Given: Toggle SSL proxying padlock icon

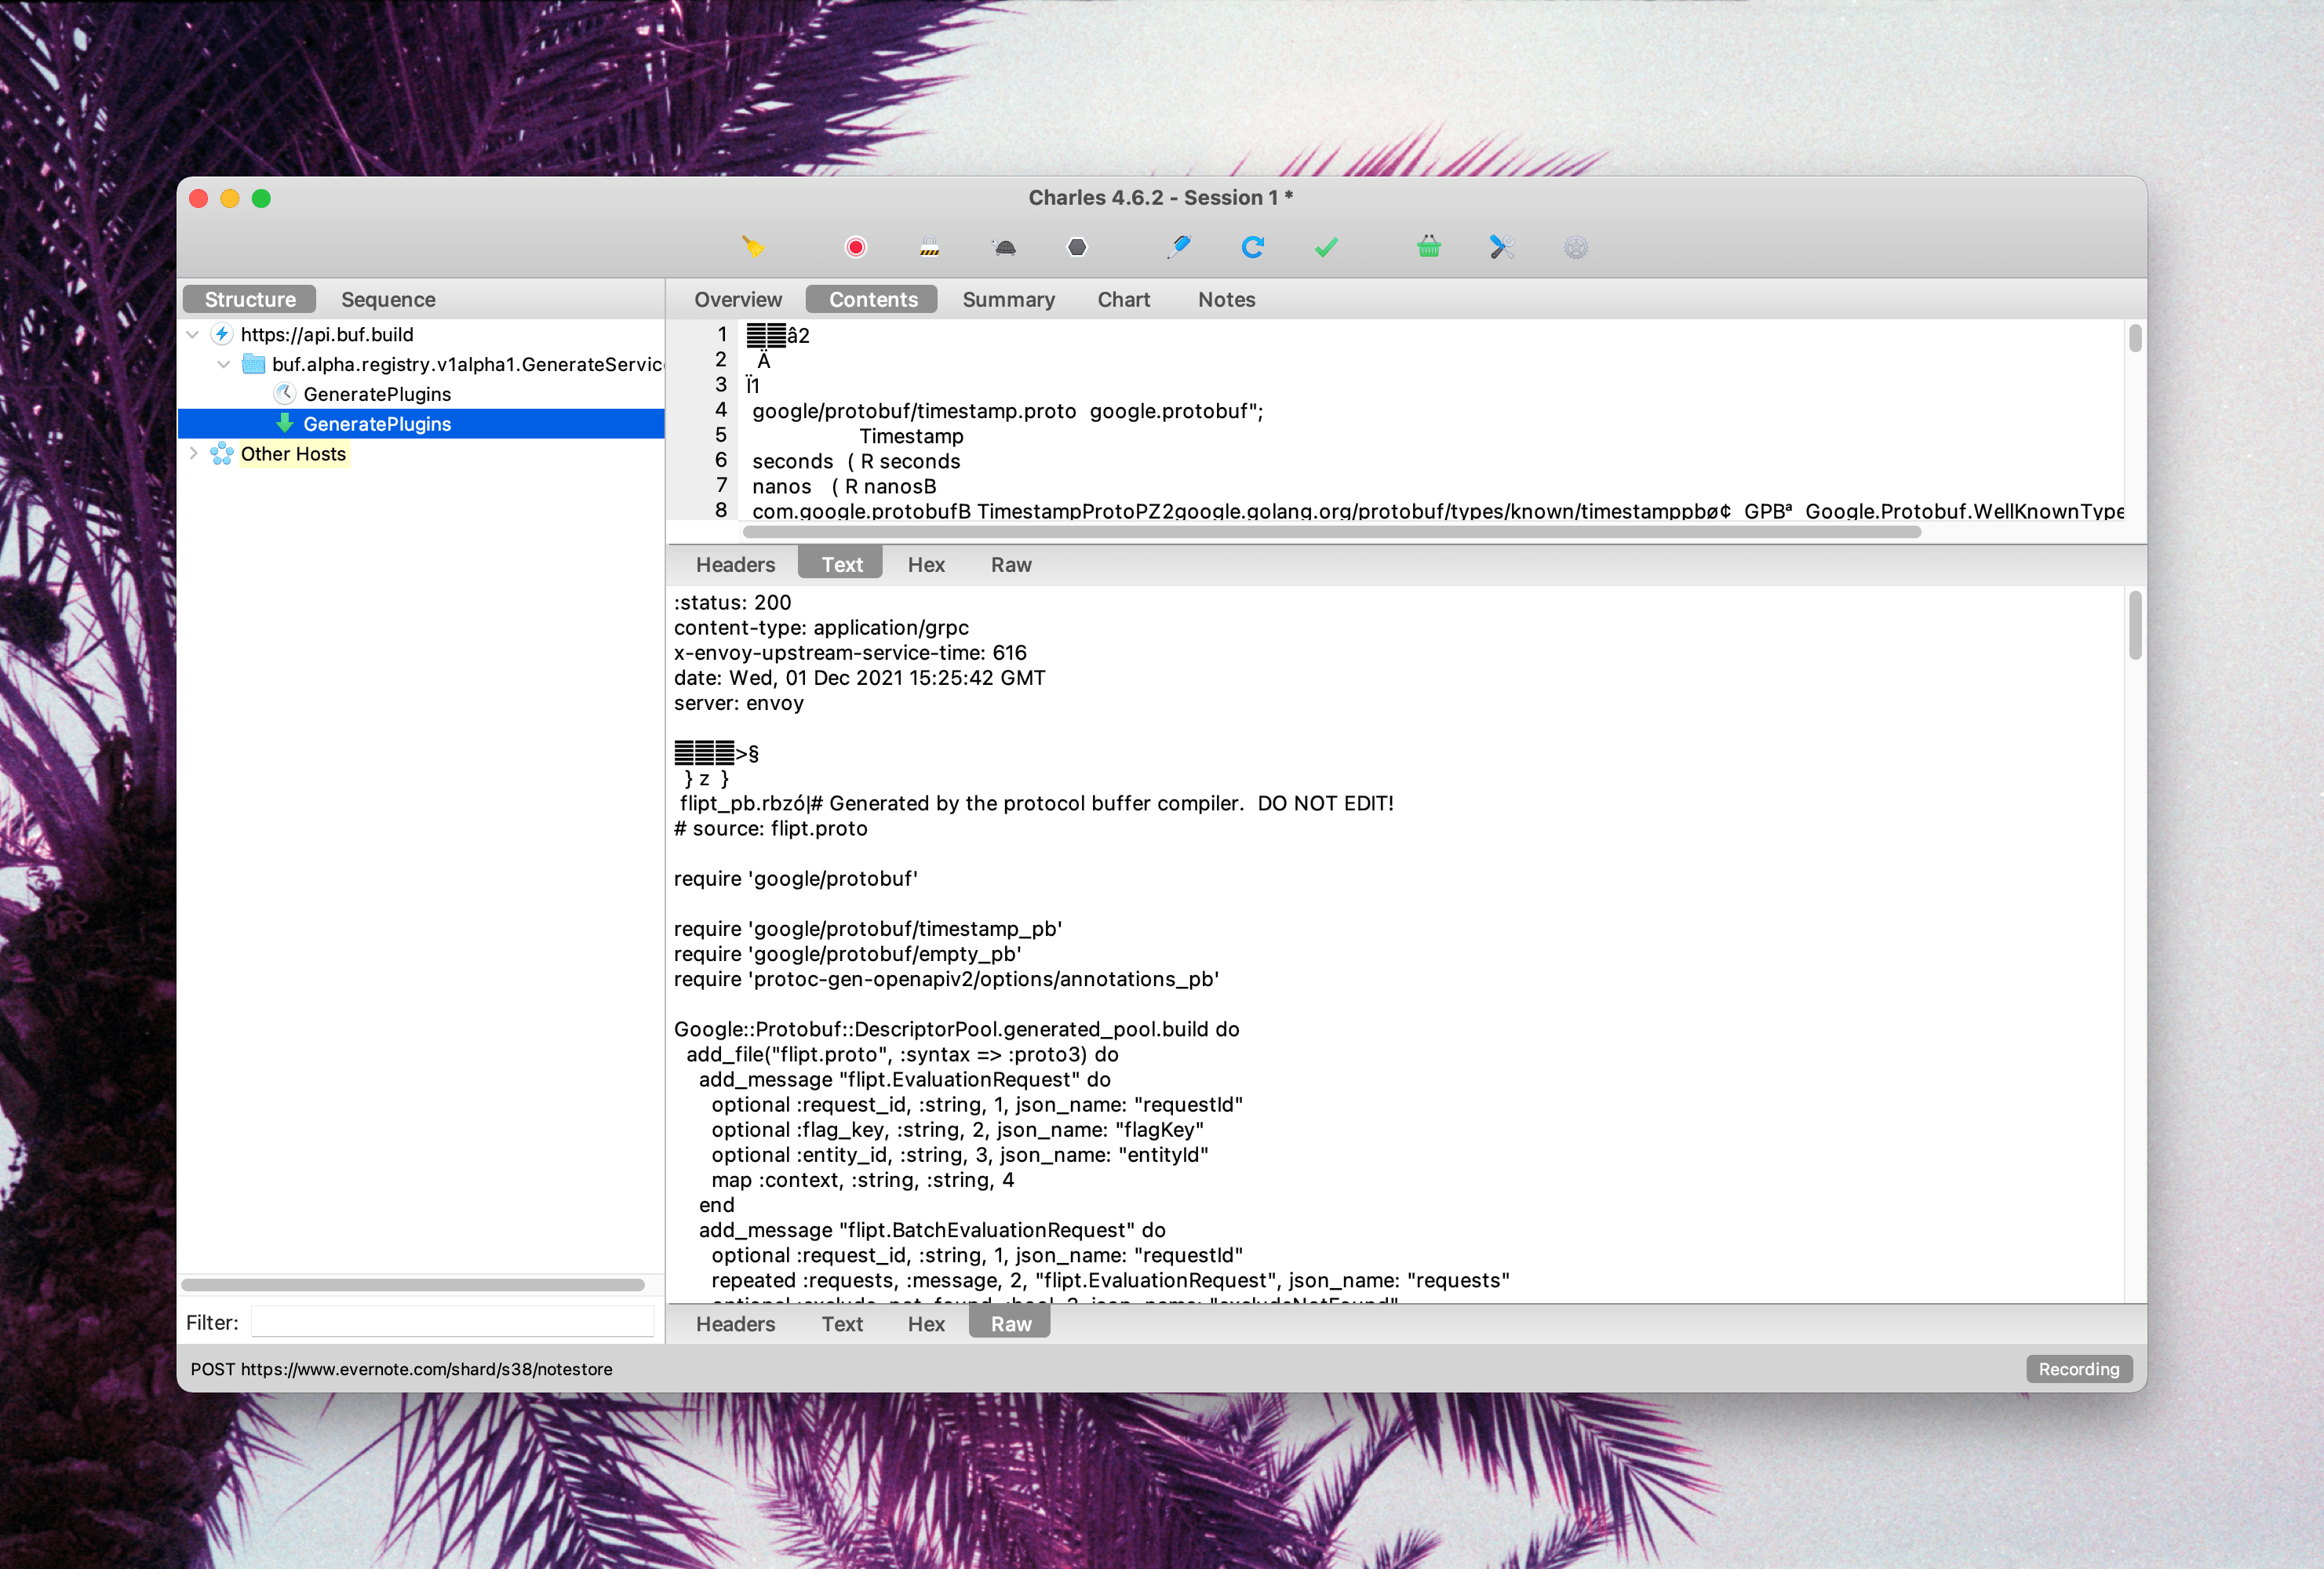Looking at the screenshot, I should point(929,247).
